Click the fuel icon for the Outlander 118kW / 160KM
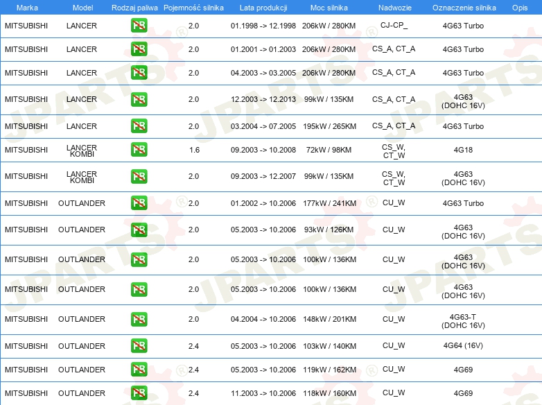 coord(139,393)
